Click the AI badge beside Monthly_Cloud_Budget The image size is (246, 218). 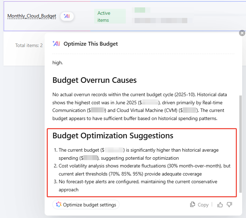tap(67, 16)
